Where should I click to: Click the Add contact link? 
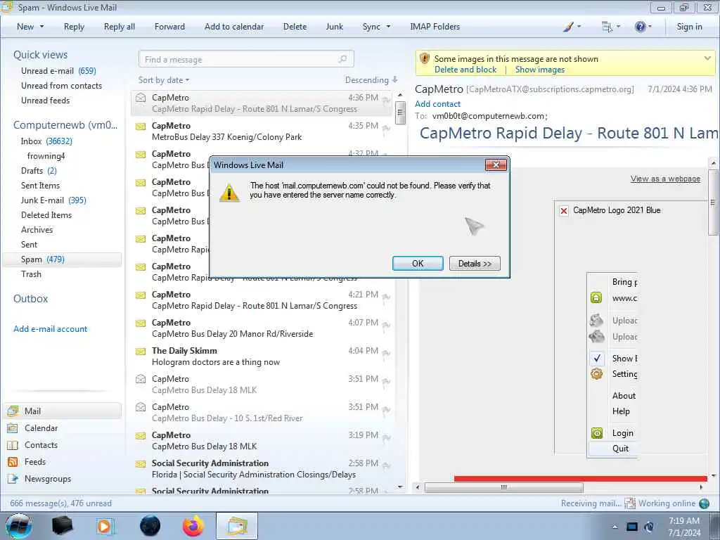(x=437, y=104)
